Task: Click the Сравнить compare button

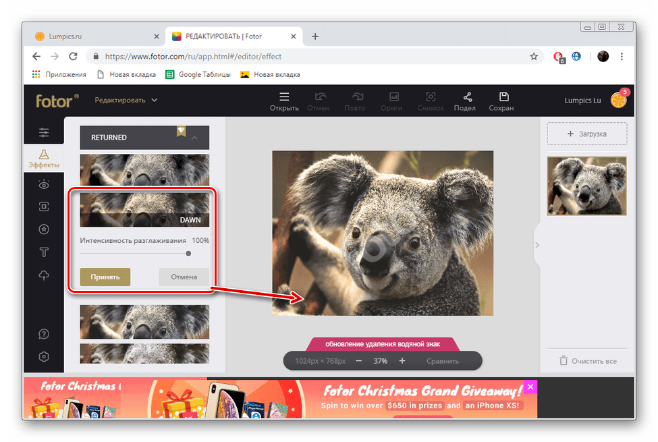Action: (443, 361)
